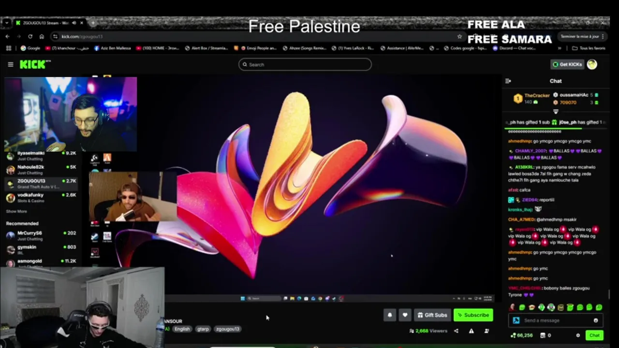
Task: Click the gtarp stream tag
Action: (x=203, y=329)
